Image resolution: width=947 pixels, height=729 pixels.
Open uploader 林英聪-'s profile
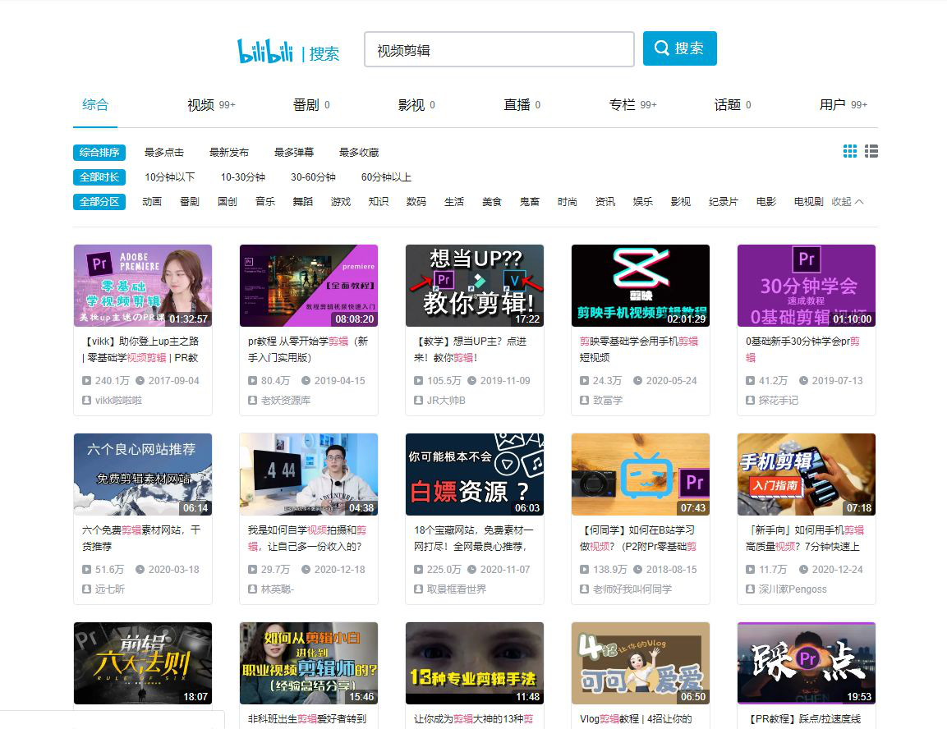click(278, 589)
